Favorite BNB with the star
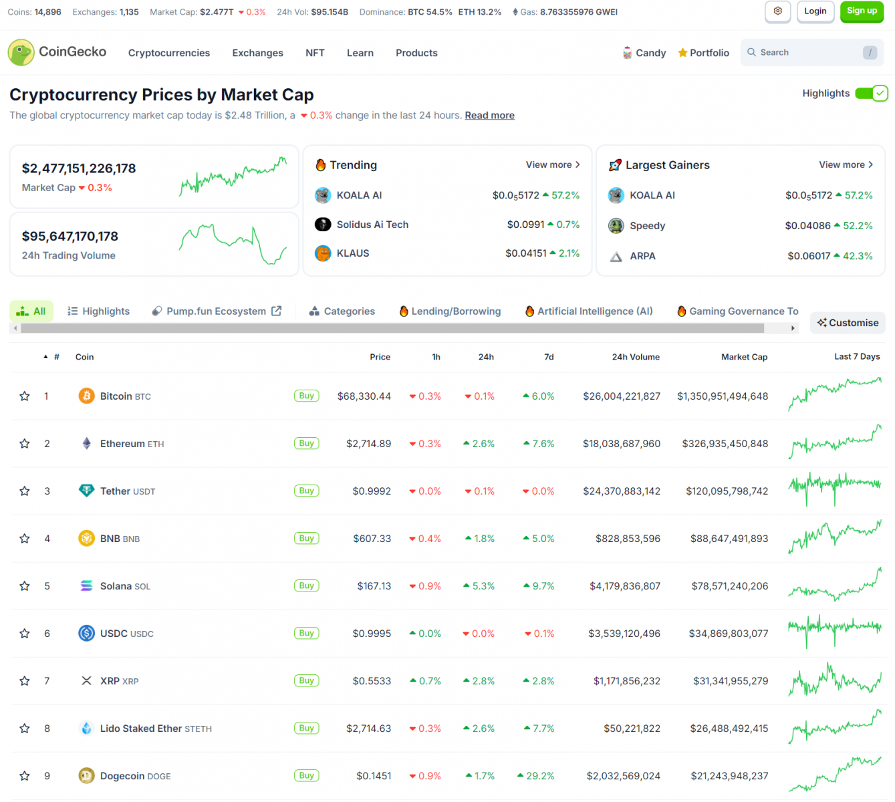Screen dimensions: 895x802 click(x=25, y=539)
